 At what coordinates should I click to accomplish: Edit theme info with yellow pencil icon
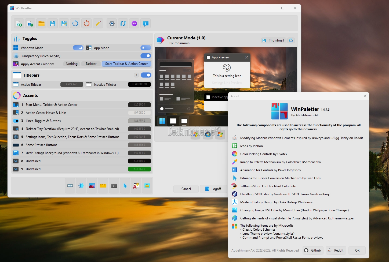tap(98, 24)
